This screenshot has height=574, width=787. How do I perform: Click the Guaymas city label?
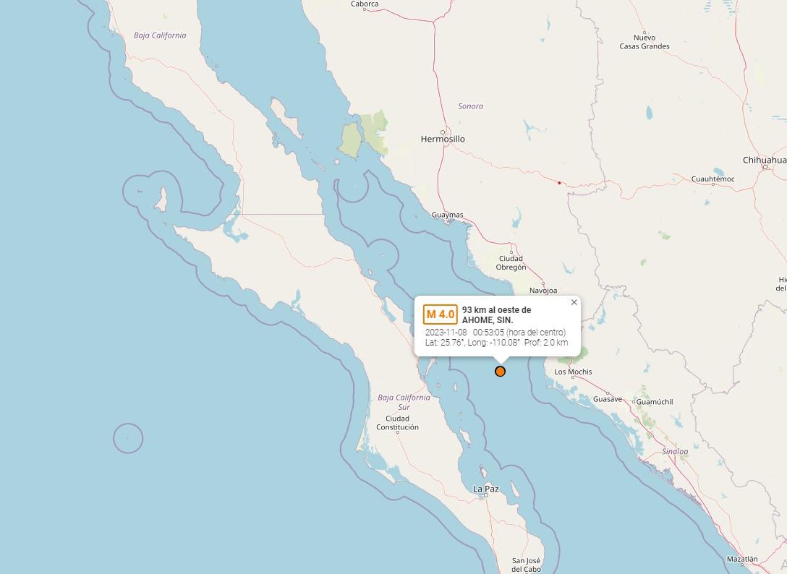point(447,215)
